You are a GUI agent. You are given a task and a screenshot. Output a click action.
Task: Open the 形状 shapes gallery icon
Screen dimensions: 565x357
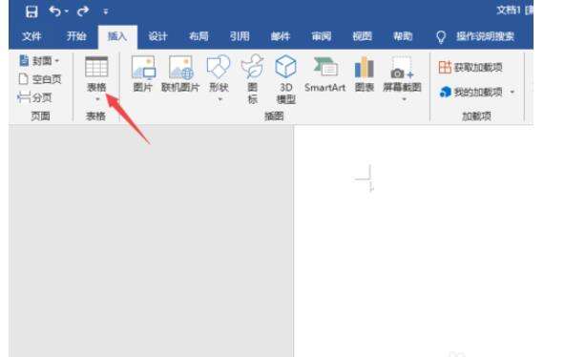pyautogui.click(x=219, y=67)
